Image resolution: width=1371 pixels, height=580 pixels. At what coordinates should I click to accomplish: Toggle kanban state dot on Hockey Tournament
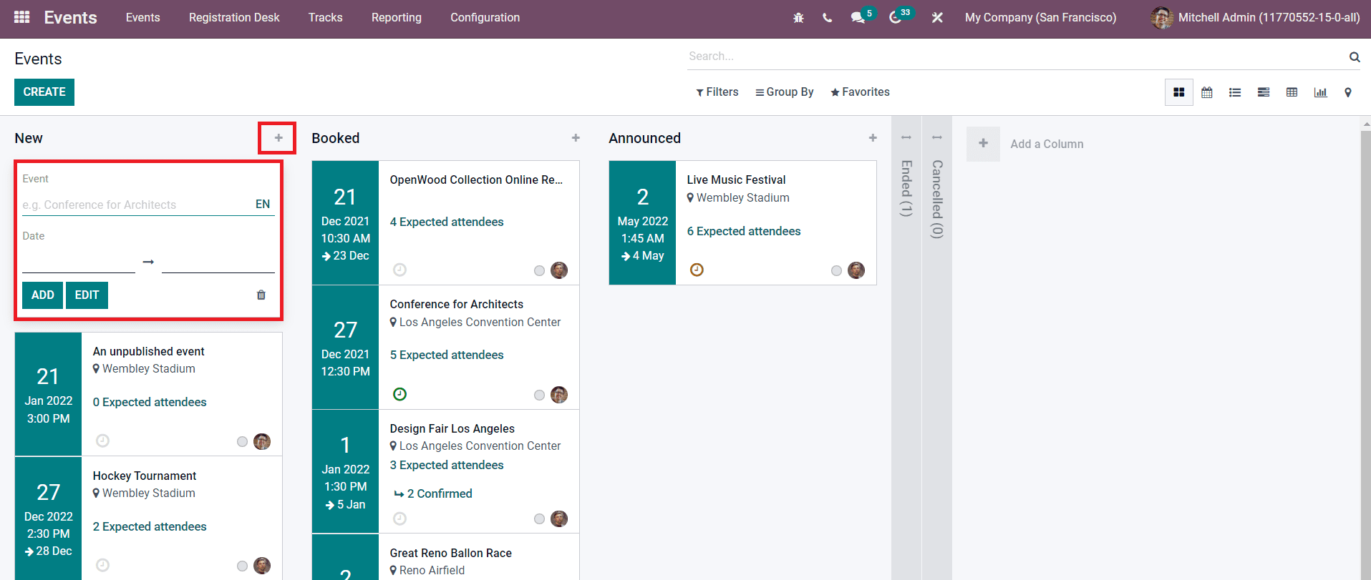(242, 566)
